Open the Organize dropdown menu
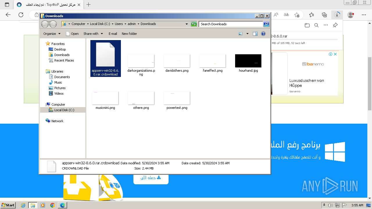 (x=52, y=34)
